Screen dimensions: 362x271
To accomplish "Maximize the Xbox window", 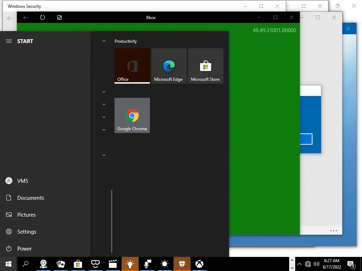I will coord(275,17).
